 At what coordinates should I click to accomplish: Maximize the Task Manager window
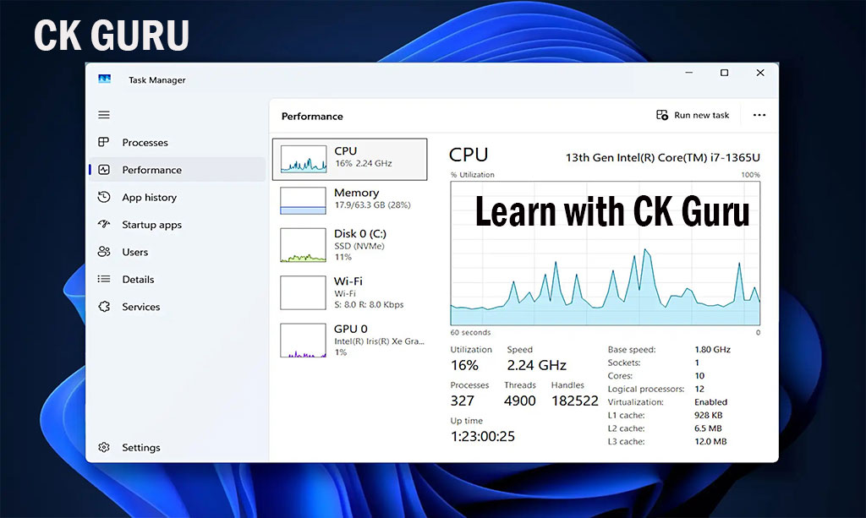click(724, 73)
